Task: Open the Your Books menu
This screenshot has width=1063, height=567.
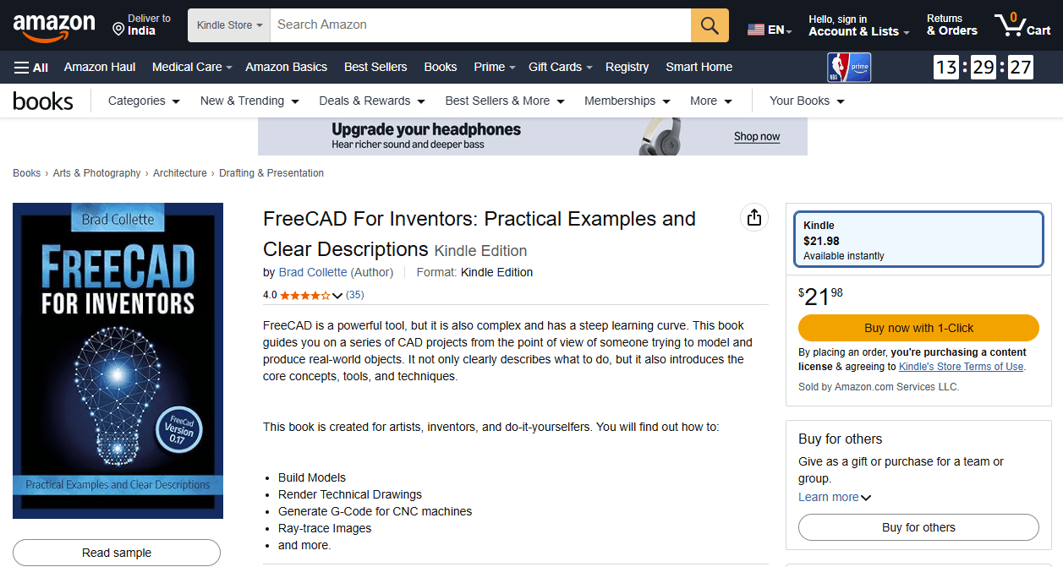Action: [807, 101]
